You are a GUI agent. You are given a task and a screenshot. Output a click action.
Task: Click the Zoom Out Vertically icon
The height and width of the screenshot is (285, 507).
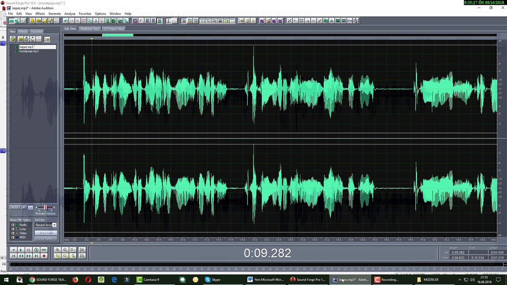82,256
